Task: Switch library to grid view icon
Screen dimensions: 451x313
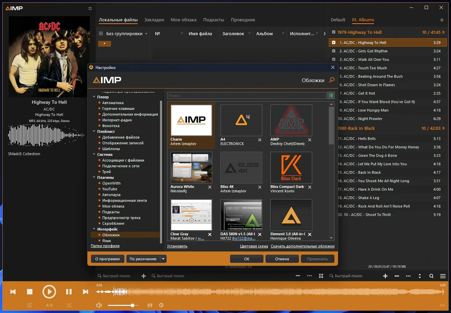Action: pyautogui.click(x=321, y=276)
